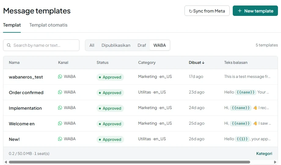Create a New template
The height and width of the screenshot is (165, 281).
pyautogui.click(x=255, y=11)
